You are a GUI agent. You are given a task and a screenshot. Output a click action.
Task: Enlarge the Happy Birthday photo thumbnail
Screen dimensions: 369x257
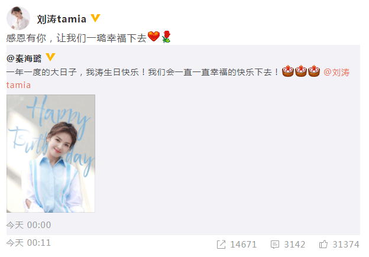click(51, 154)
